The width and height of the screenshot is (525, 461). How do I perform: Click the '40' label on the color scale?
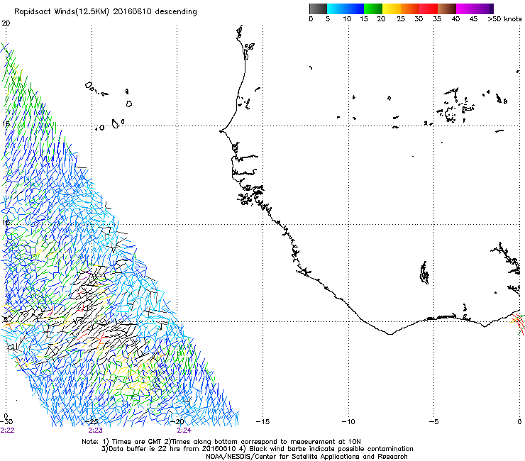click(x=455, y=19)
